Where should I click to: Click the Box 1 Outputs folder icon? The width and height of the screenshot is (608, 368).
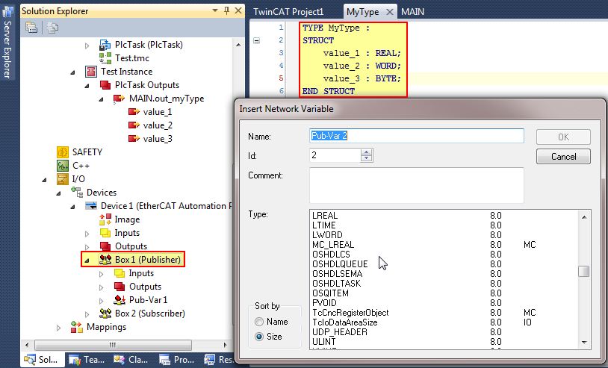point(119,287)
